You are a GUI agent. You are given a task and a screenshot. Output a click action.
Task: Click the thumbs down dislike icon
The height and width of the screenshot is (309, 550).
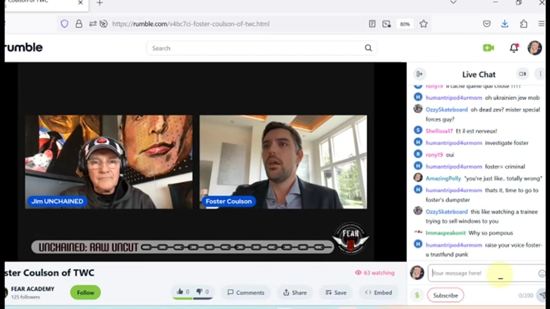click(x=199, y=292)
